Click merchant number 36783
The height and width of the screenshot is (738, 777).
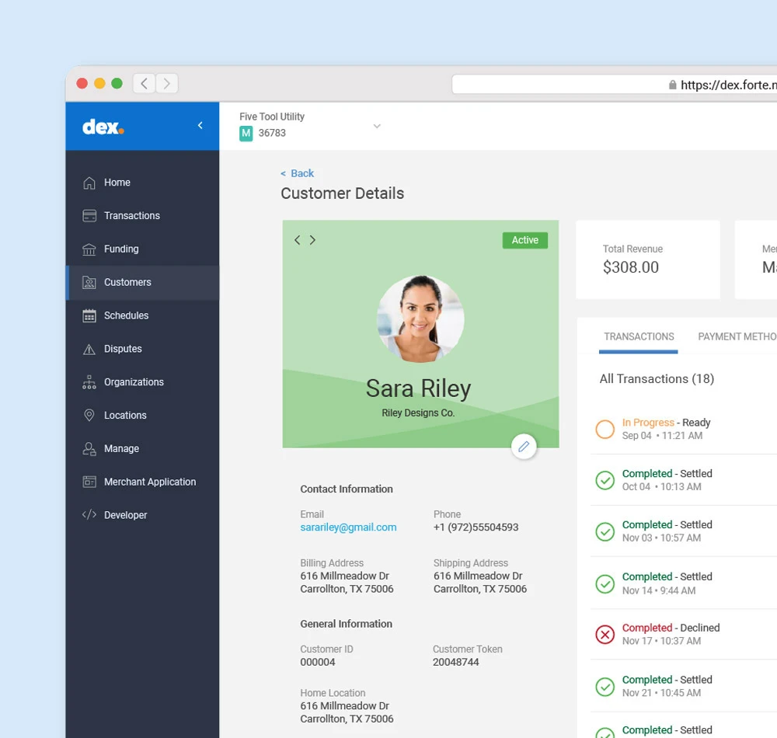point(272,134)
